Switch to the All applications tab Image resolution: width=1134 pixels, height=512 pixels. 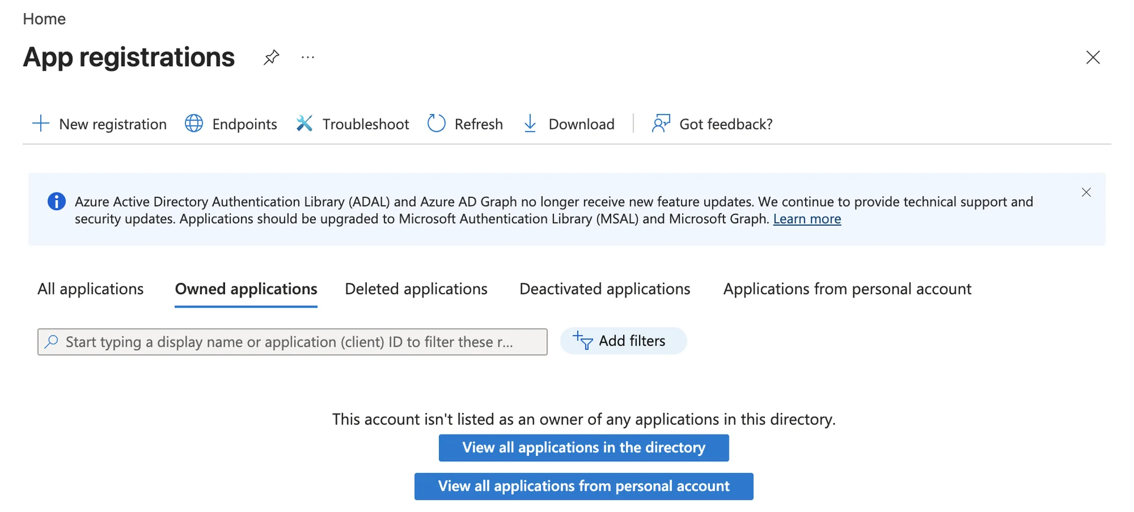pyautogui.click(x=90, y=289)
